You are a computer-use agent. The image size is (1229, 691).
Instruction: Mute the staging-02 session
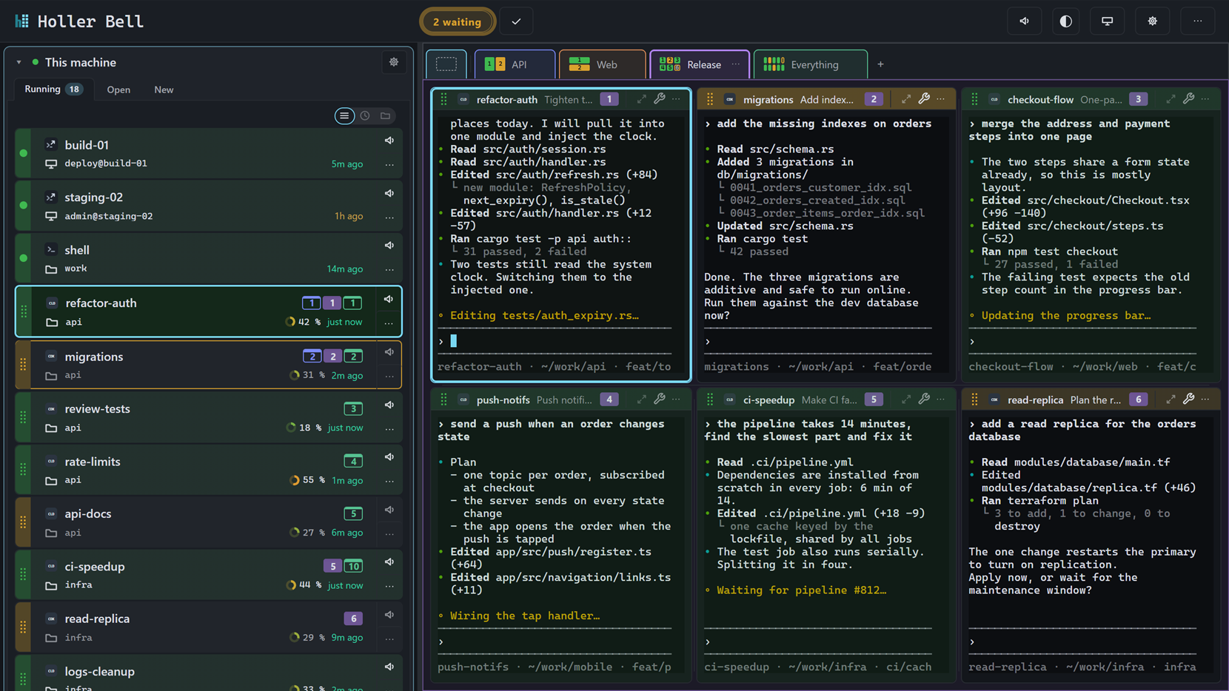[x=389, y=193]
